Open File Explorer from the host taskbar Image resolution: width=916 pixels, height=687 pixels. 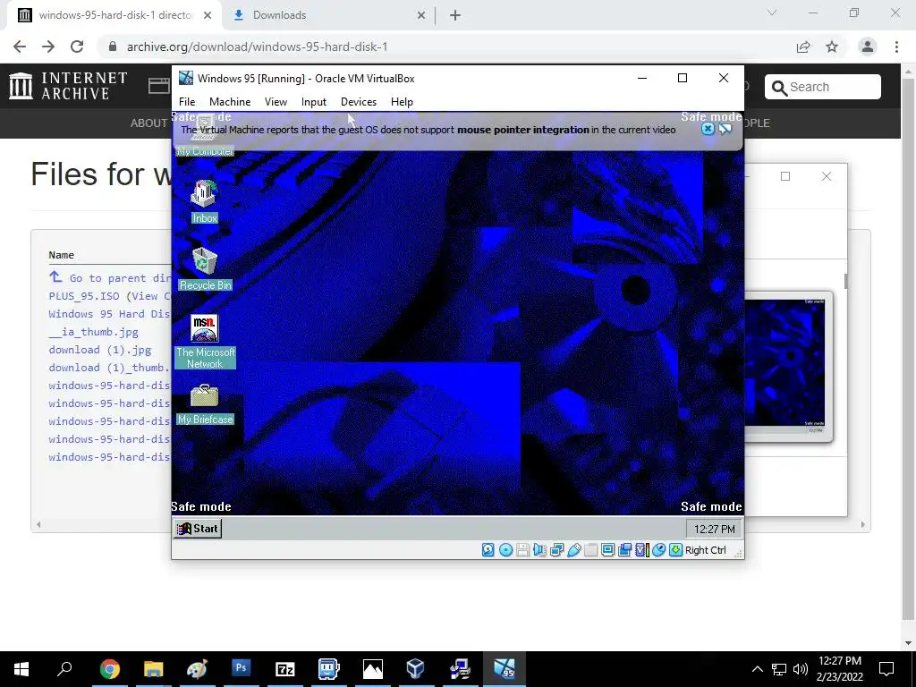(x=153, y=669)
